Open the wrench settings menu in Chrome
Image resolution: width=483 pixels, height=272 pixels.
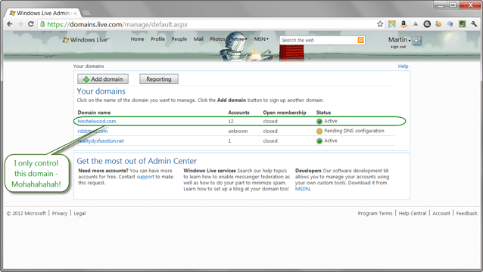click(x=474, y=24)
